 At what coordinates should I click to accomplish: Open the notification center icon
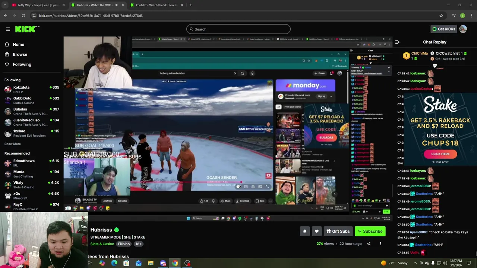[469, 263]
